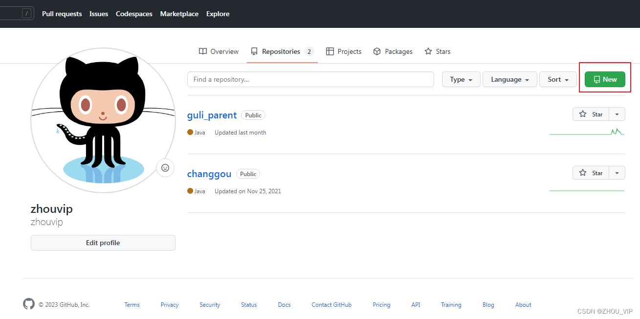This screenshot has width=640, height=319.
Task: Click the green New repository button
Action: [605, 79]
